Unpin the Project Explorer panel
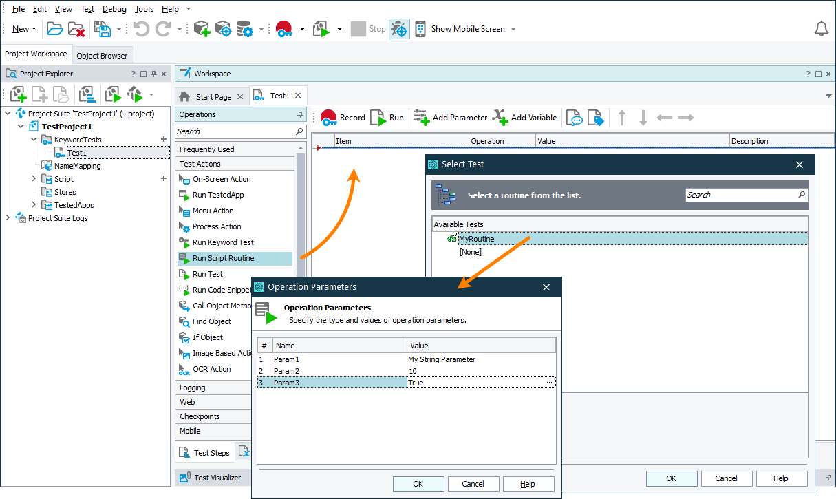Viewport: 836px width, 499px height. pos(152,73)
